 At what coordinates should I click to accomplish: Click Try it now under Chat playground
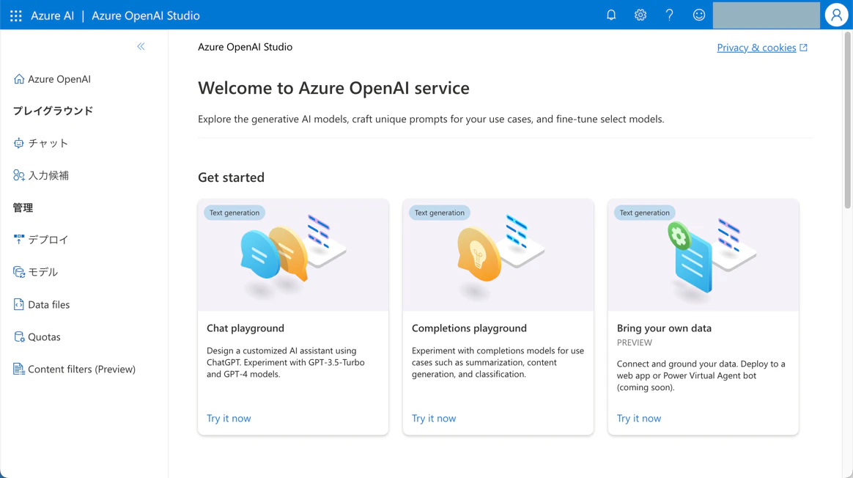(229, 418)
